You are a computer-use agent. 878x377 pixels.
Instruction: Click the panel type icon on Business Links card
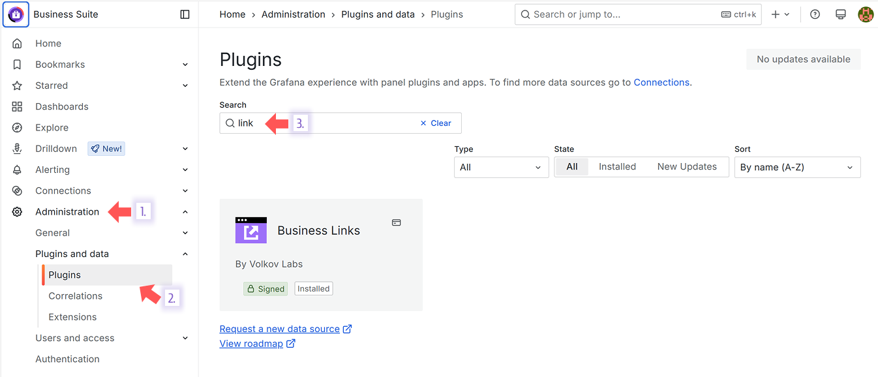click(396, 222)
